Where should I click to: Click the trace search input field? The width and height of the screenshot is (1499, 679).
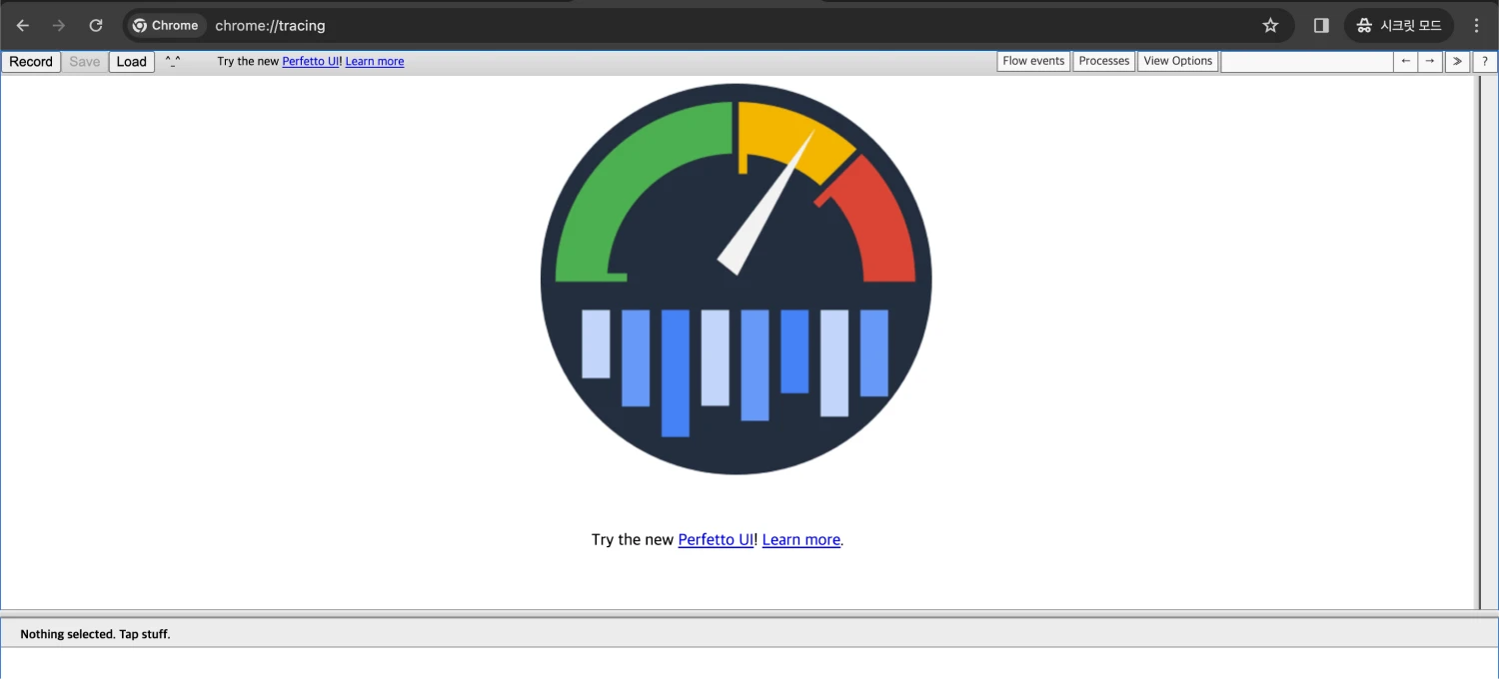point(1306,61)
